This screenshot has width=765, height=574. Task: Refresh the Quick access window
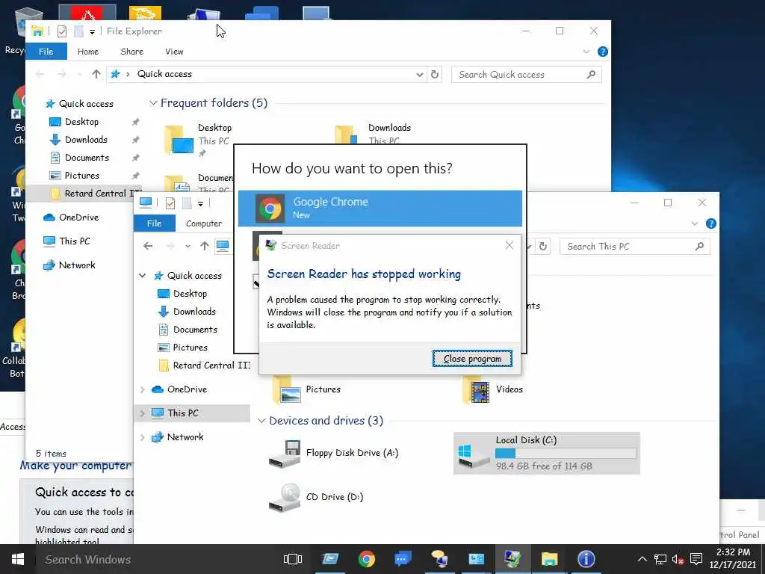tap(435, 75)
